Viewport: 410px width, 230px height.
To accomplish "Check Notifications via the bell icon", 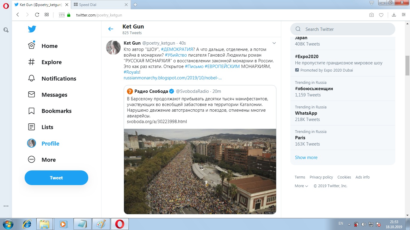I will pyautogui.click(x=31, y=78).
